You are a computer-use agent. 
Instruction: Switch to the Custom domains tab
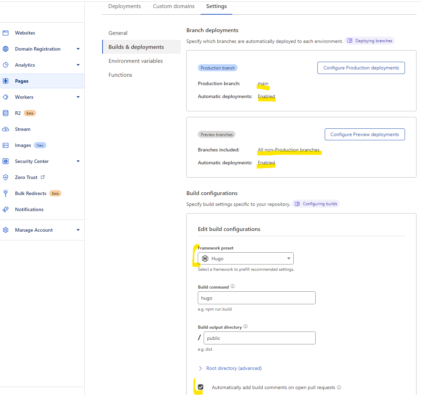(x=174, y=6)
